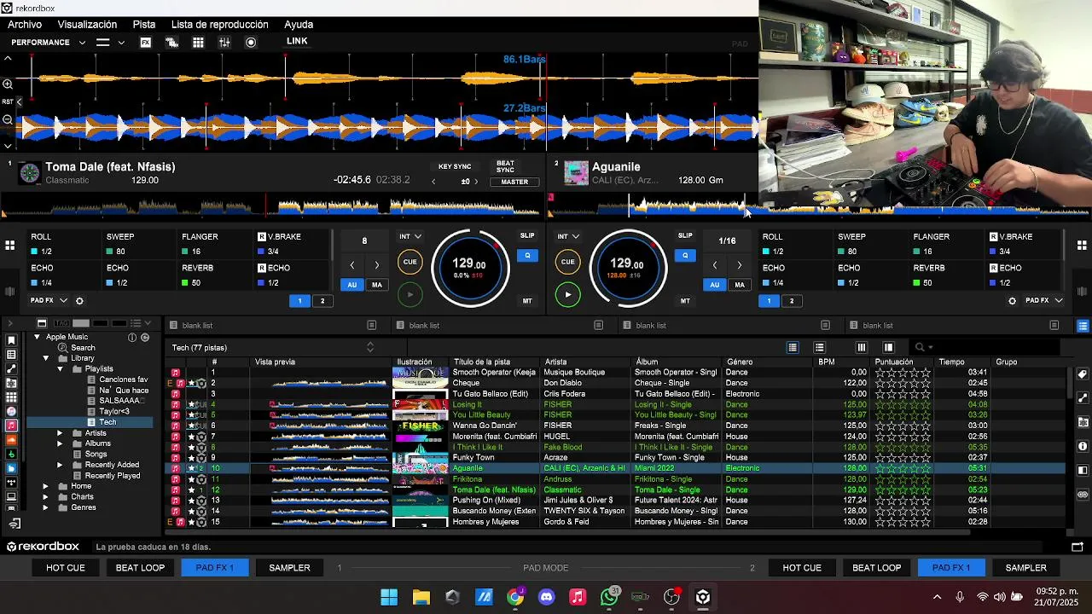The height and width of the screenshot is (614, 1092).
Task: Select deck 1 pad FX bank 2
Action: coord(322,301)
